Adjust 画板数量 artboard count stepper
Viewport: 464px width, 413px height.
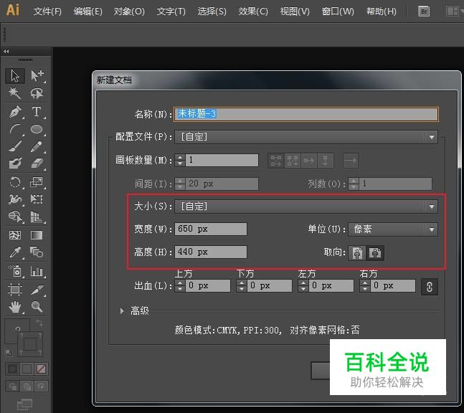pos(179,160)
